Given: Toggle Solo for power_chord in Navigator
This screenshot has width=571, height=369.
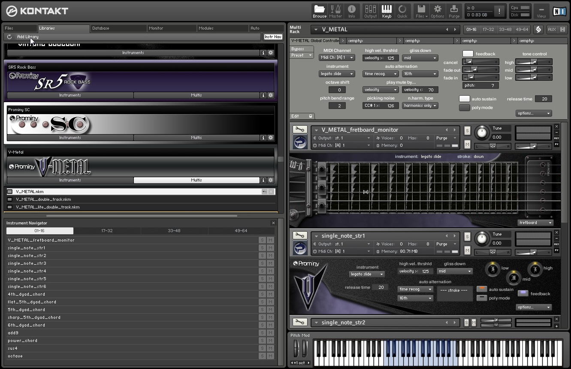Looking at the screenshot, I should click(x=262, y=341).
